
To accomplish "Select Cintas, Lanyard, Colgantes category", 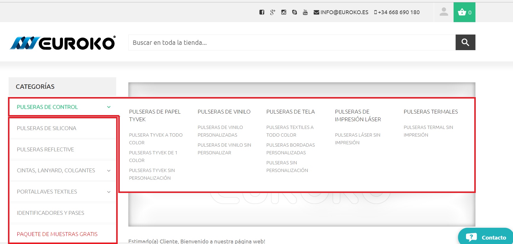I will tap(56, 171).
